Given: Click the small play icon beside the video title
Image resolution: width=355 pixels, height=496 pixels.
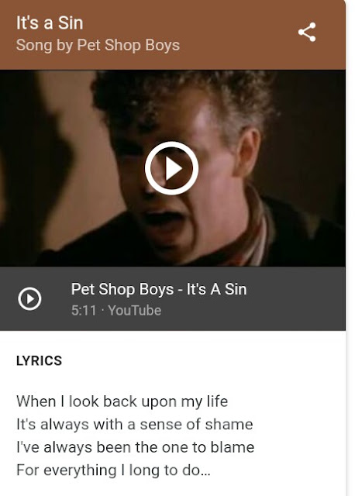Looking at the screenshot, I should pyautogui.click(x=29, y=298).
